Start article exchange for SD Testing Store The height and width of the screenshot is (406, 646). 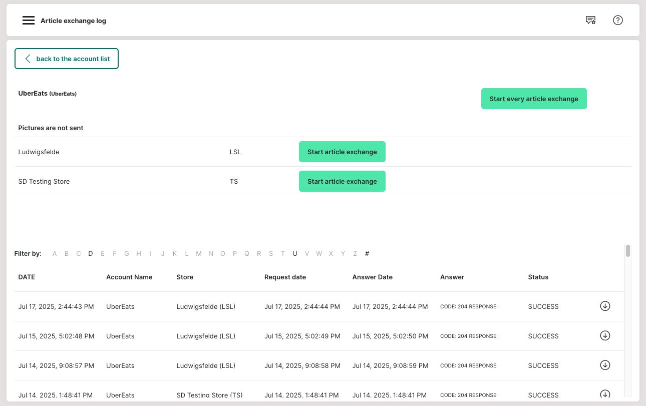click(x=342, y=181)
